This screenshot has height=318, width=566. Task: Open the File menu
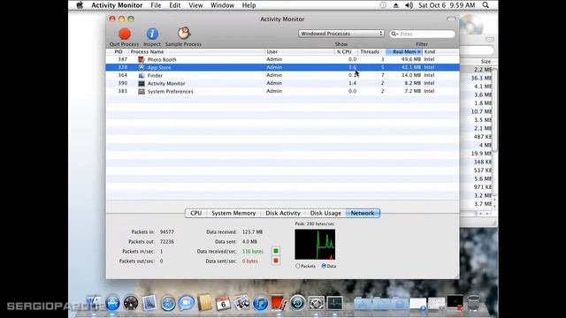[x=156, y=5]
